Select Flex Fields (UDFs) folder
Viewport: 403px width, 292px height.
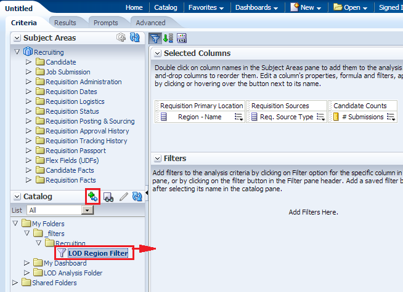(72, 160)
